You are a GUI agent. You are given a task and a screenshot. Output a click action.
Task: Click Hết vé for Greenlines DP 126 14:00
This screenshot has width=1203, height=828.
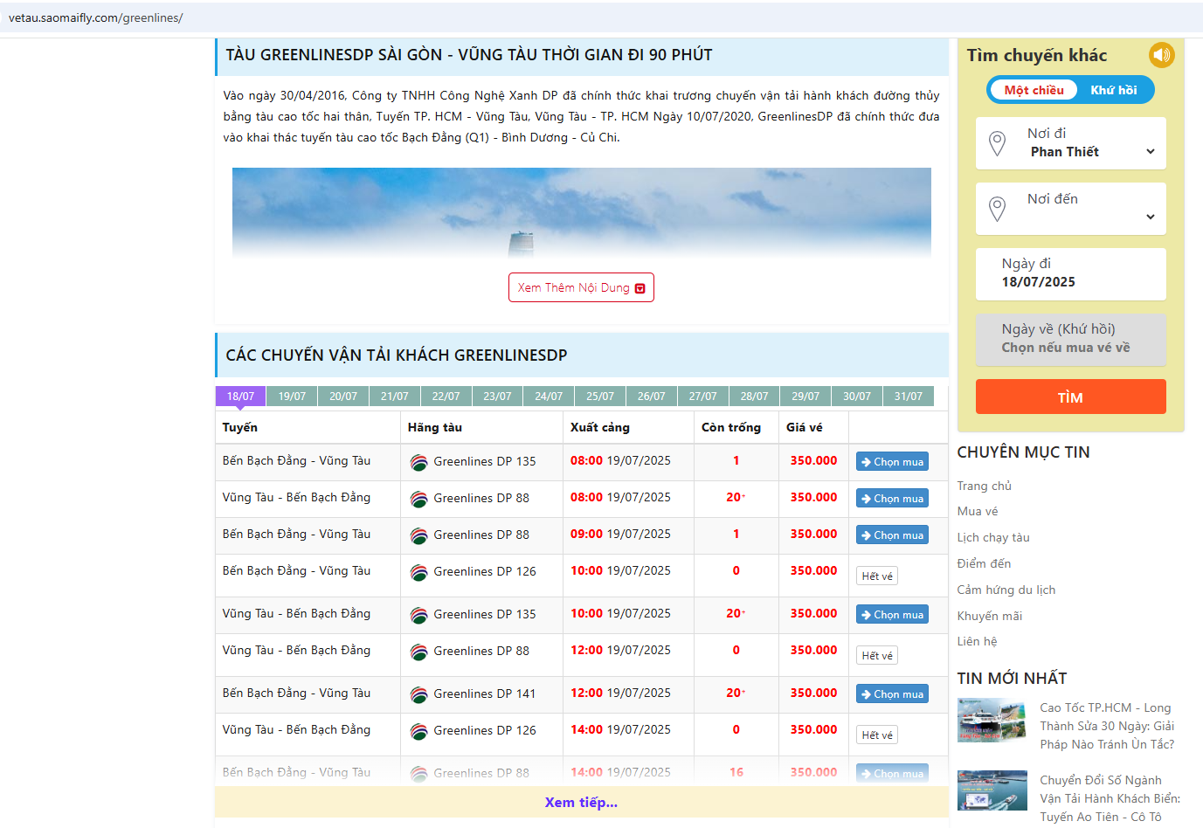[877, 735]
